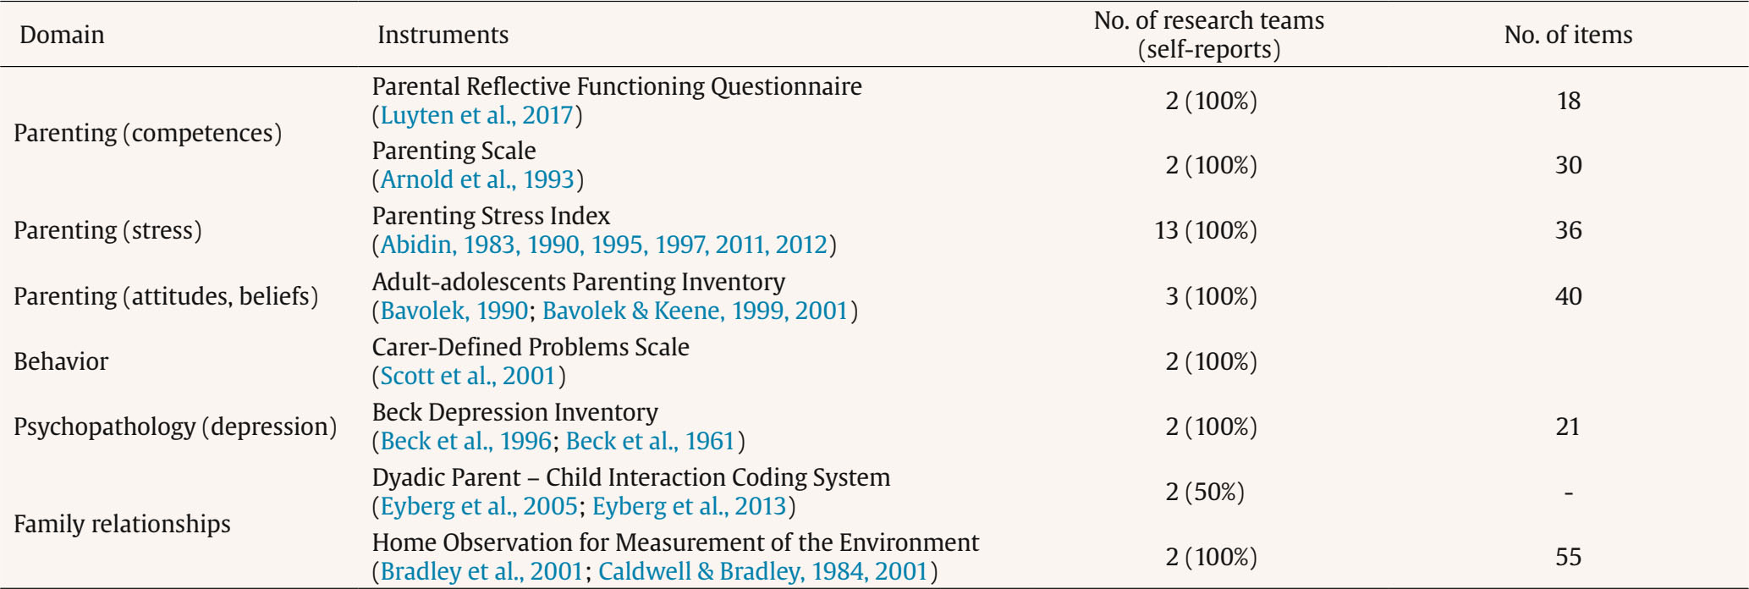Click the No. of research teams header
1749x589 pixels.
(x=1209, y=35)
